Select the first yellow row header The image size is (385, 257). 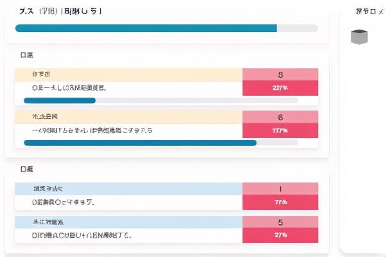pos(128,75)
